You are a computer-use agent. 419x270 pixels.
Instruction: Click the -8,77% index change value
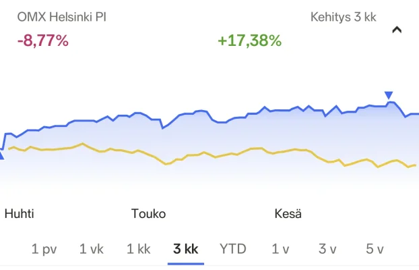click(43, 40)
